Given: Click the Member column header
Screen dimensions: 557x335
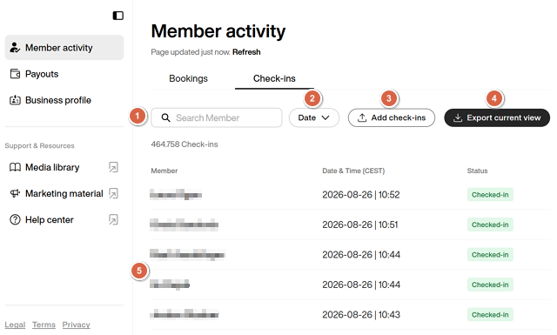Looking at the screenshot, I should coord(164,171).
